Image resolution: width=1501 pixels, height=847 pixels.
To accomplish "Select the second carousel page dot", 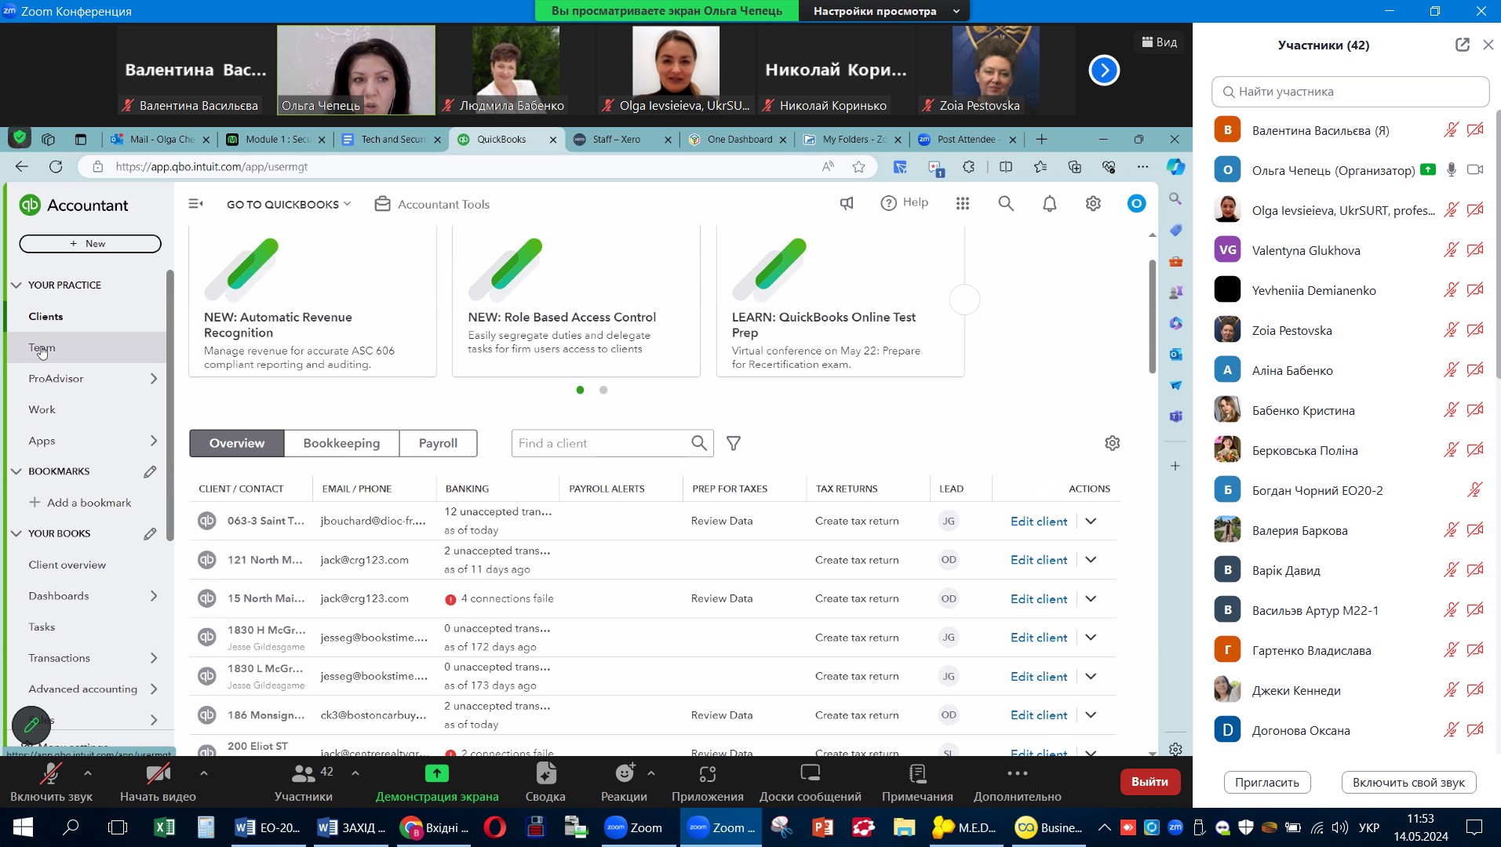I will tap(603, 390).
